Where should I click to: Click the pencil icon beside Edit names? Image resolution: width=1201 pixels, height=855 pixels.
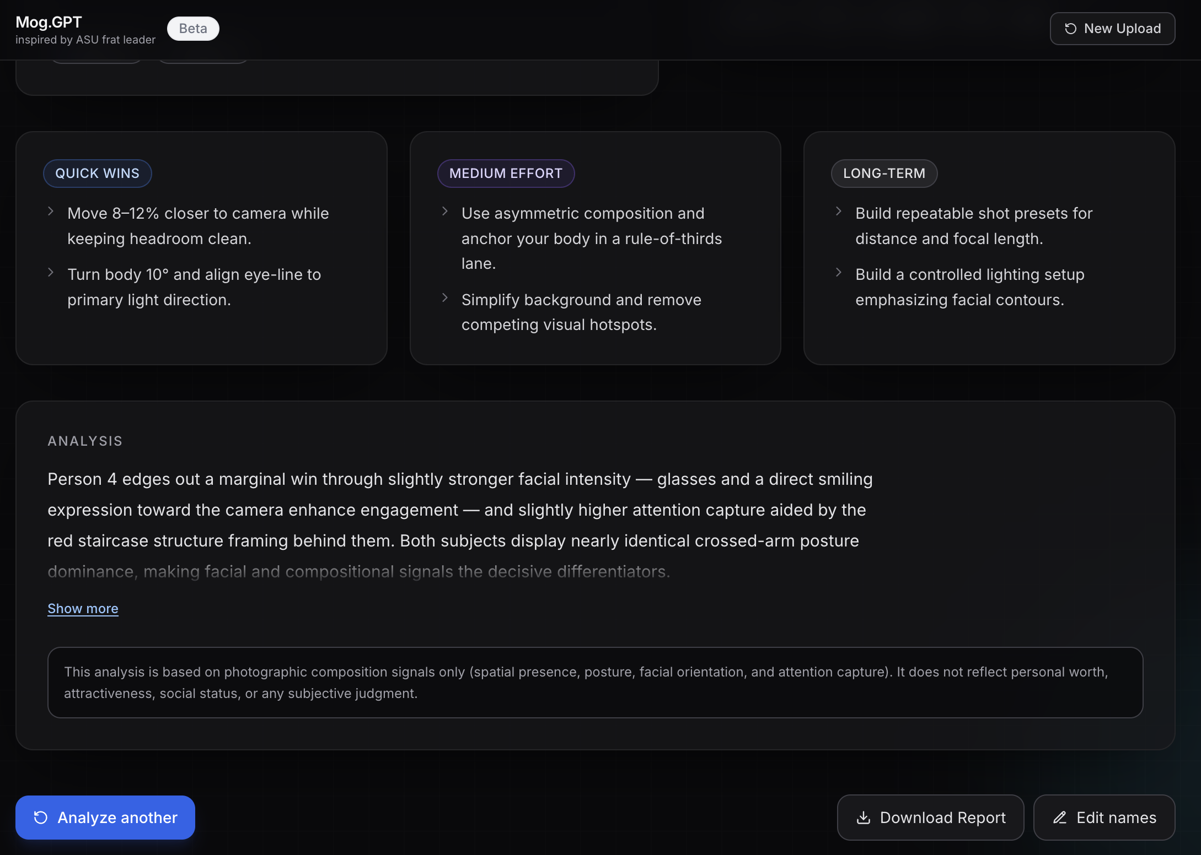[x=1060, y=818]
